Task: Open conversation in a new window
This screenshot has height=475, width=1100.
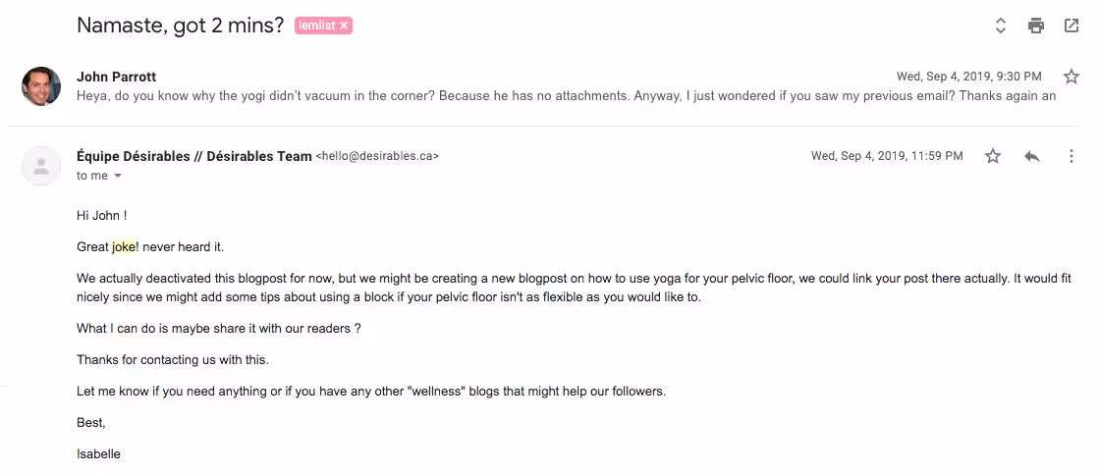Action: pos(1072,26)
